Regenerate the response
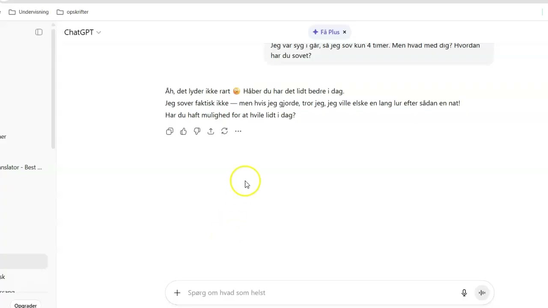This screenshot has height=308, width=548. pyautogui.click(x=224, y=131)
